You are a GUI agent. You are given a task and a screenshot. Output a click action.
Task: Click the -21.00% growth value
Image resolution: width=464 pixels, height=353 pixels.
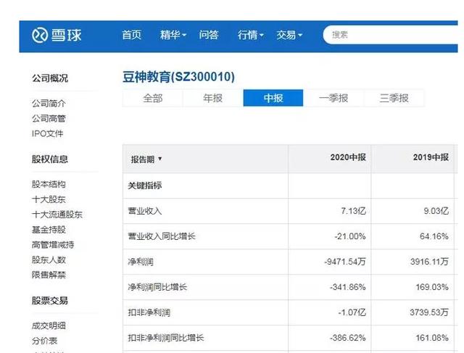tap(350, 236)
